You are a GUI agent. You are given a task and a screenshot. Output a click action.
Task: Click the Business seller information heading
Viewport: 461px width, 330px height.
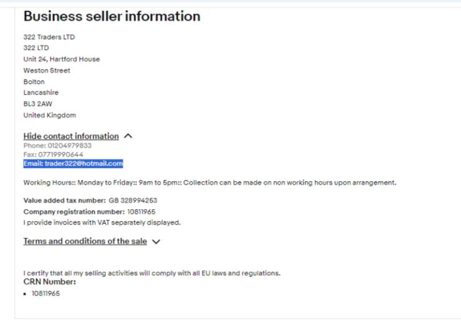112,16
